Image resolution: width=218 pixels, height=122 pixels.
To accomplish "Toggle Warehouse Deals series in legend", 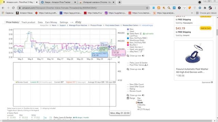I will coord(136,40).
